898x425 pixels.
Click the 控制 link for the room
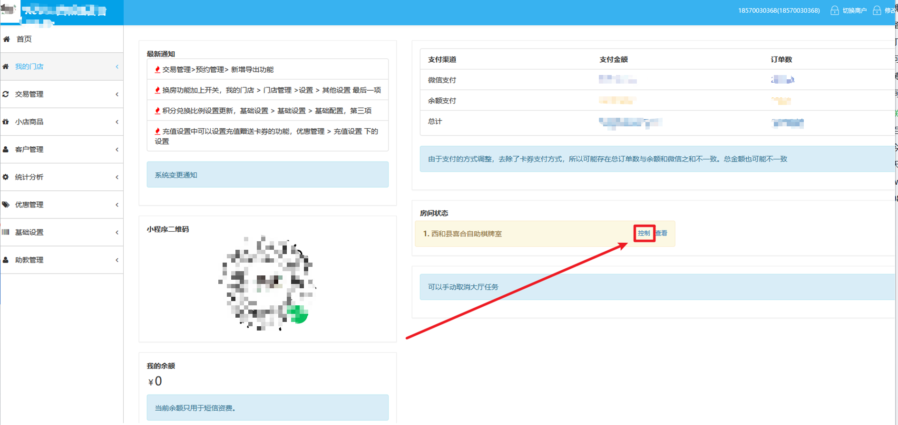[644, 233]
